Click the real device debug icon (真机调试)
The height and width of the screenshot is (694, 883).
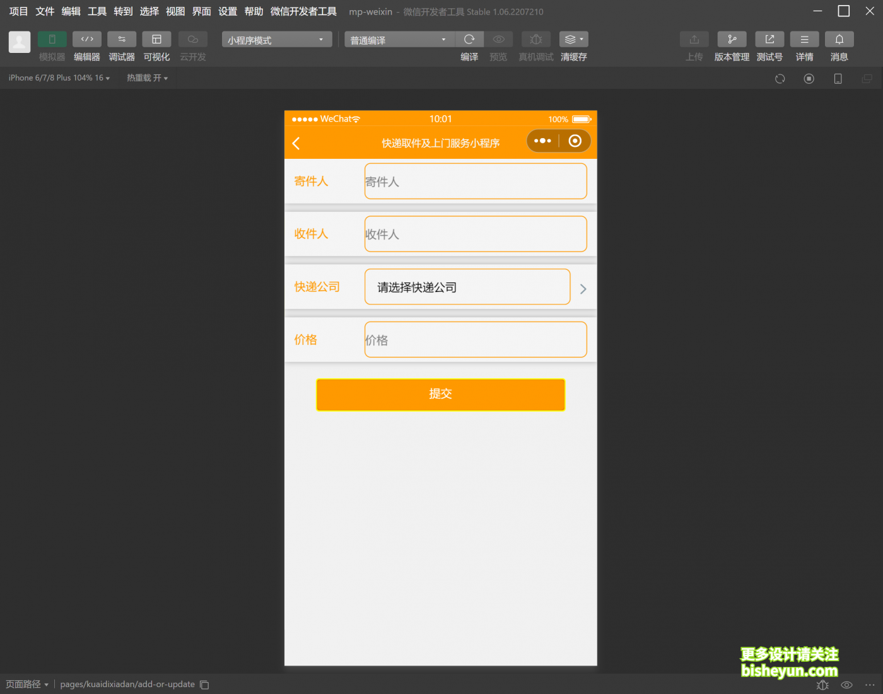[536, 39]
